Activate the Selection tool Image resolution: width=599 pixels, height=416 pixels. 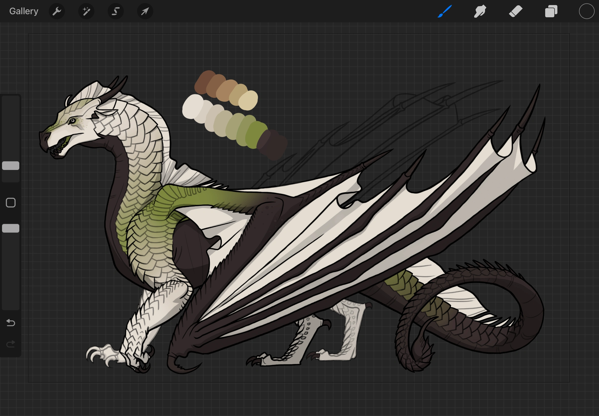pos(115,11)
